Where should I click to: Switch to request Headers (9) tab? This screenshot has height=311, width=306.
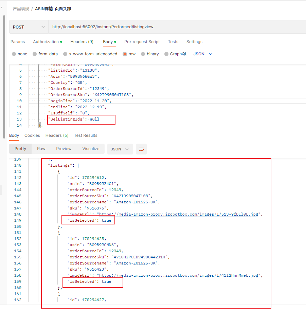point(82,42)
